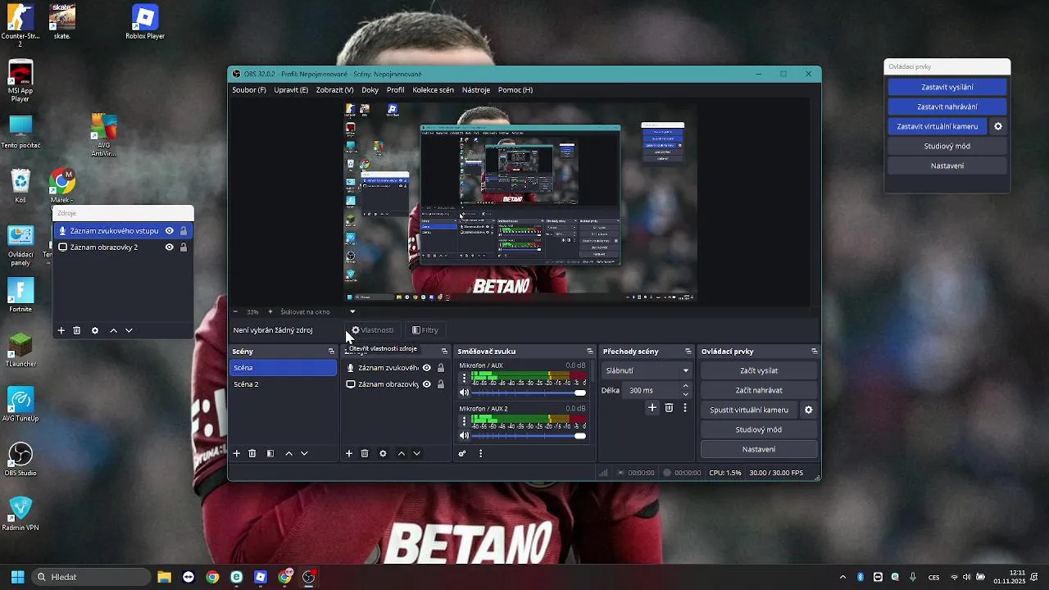Click Filtry button in source toolbar
Image resolution: width=1049 pixels, height=590 pixels.
[x=425, y=330]
